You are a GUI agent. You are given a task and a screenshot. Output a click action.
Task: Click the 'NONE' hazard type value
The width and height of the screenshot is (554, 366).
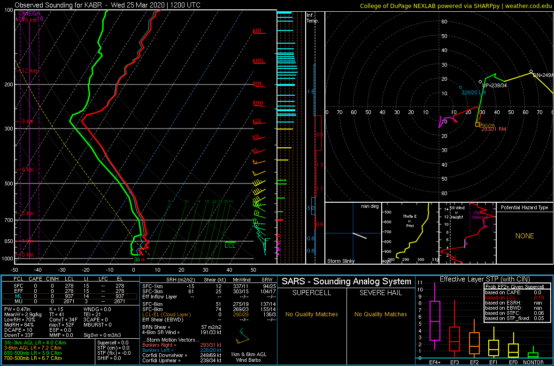coord(524,236)
